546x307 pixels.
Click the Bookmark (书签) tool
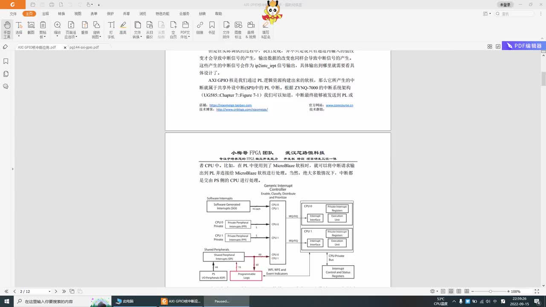[212, 28]
